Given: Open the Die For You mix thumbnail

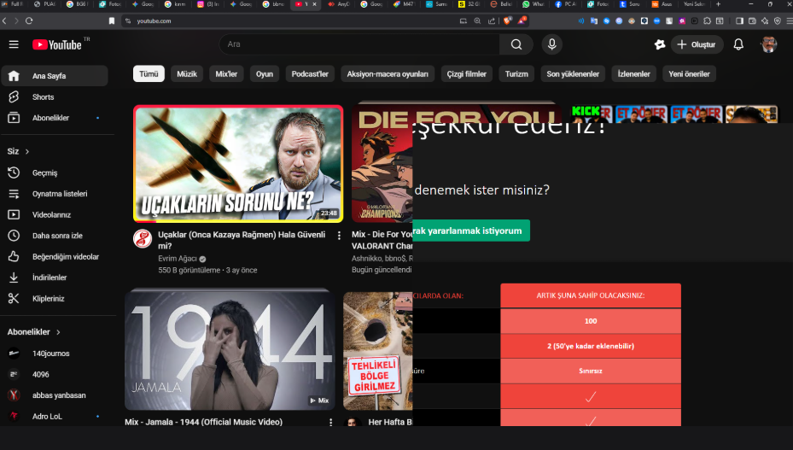Looking at the screenshot, I should coord(382,162).
